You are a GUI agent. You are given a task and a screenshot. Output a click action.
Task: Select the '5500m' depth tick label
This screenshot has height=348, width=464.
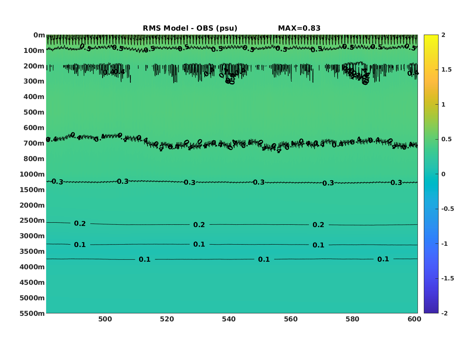point(32,313)
